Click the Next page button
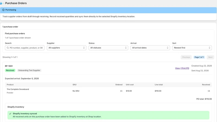The image size is (217, 122). (x=210, y=57)
